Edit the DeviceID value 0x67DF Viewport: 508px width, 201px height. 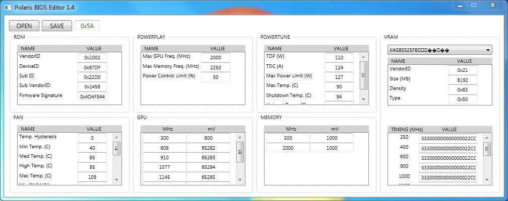(92, 67)
